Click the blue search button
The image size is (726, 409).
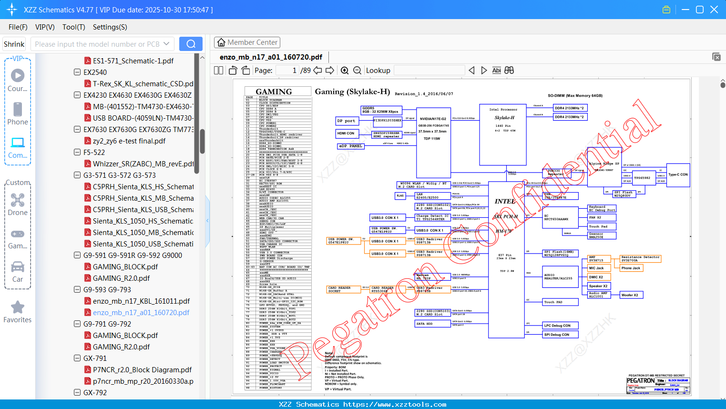click(x=191, y=44)
